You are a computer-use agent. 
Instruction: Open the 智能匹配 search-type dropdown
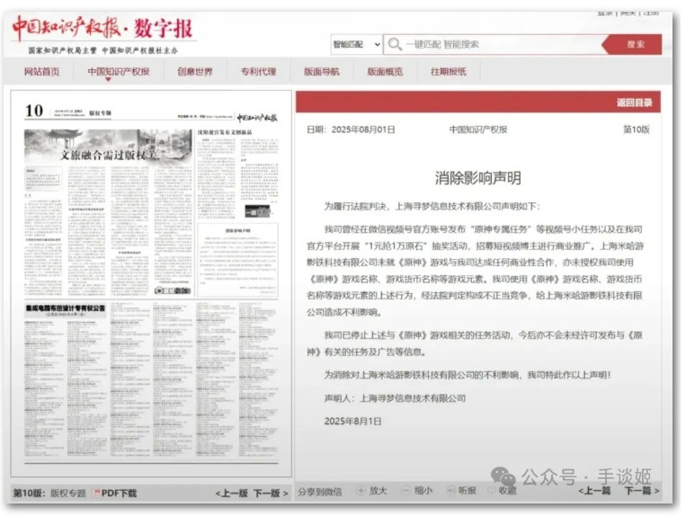pos(356,44)
